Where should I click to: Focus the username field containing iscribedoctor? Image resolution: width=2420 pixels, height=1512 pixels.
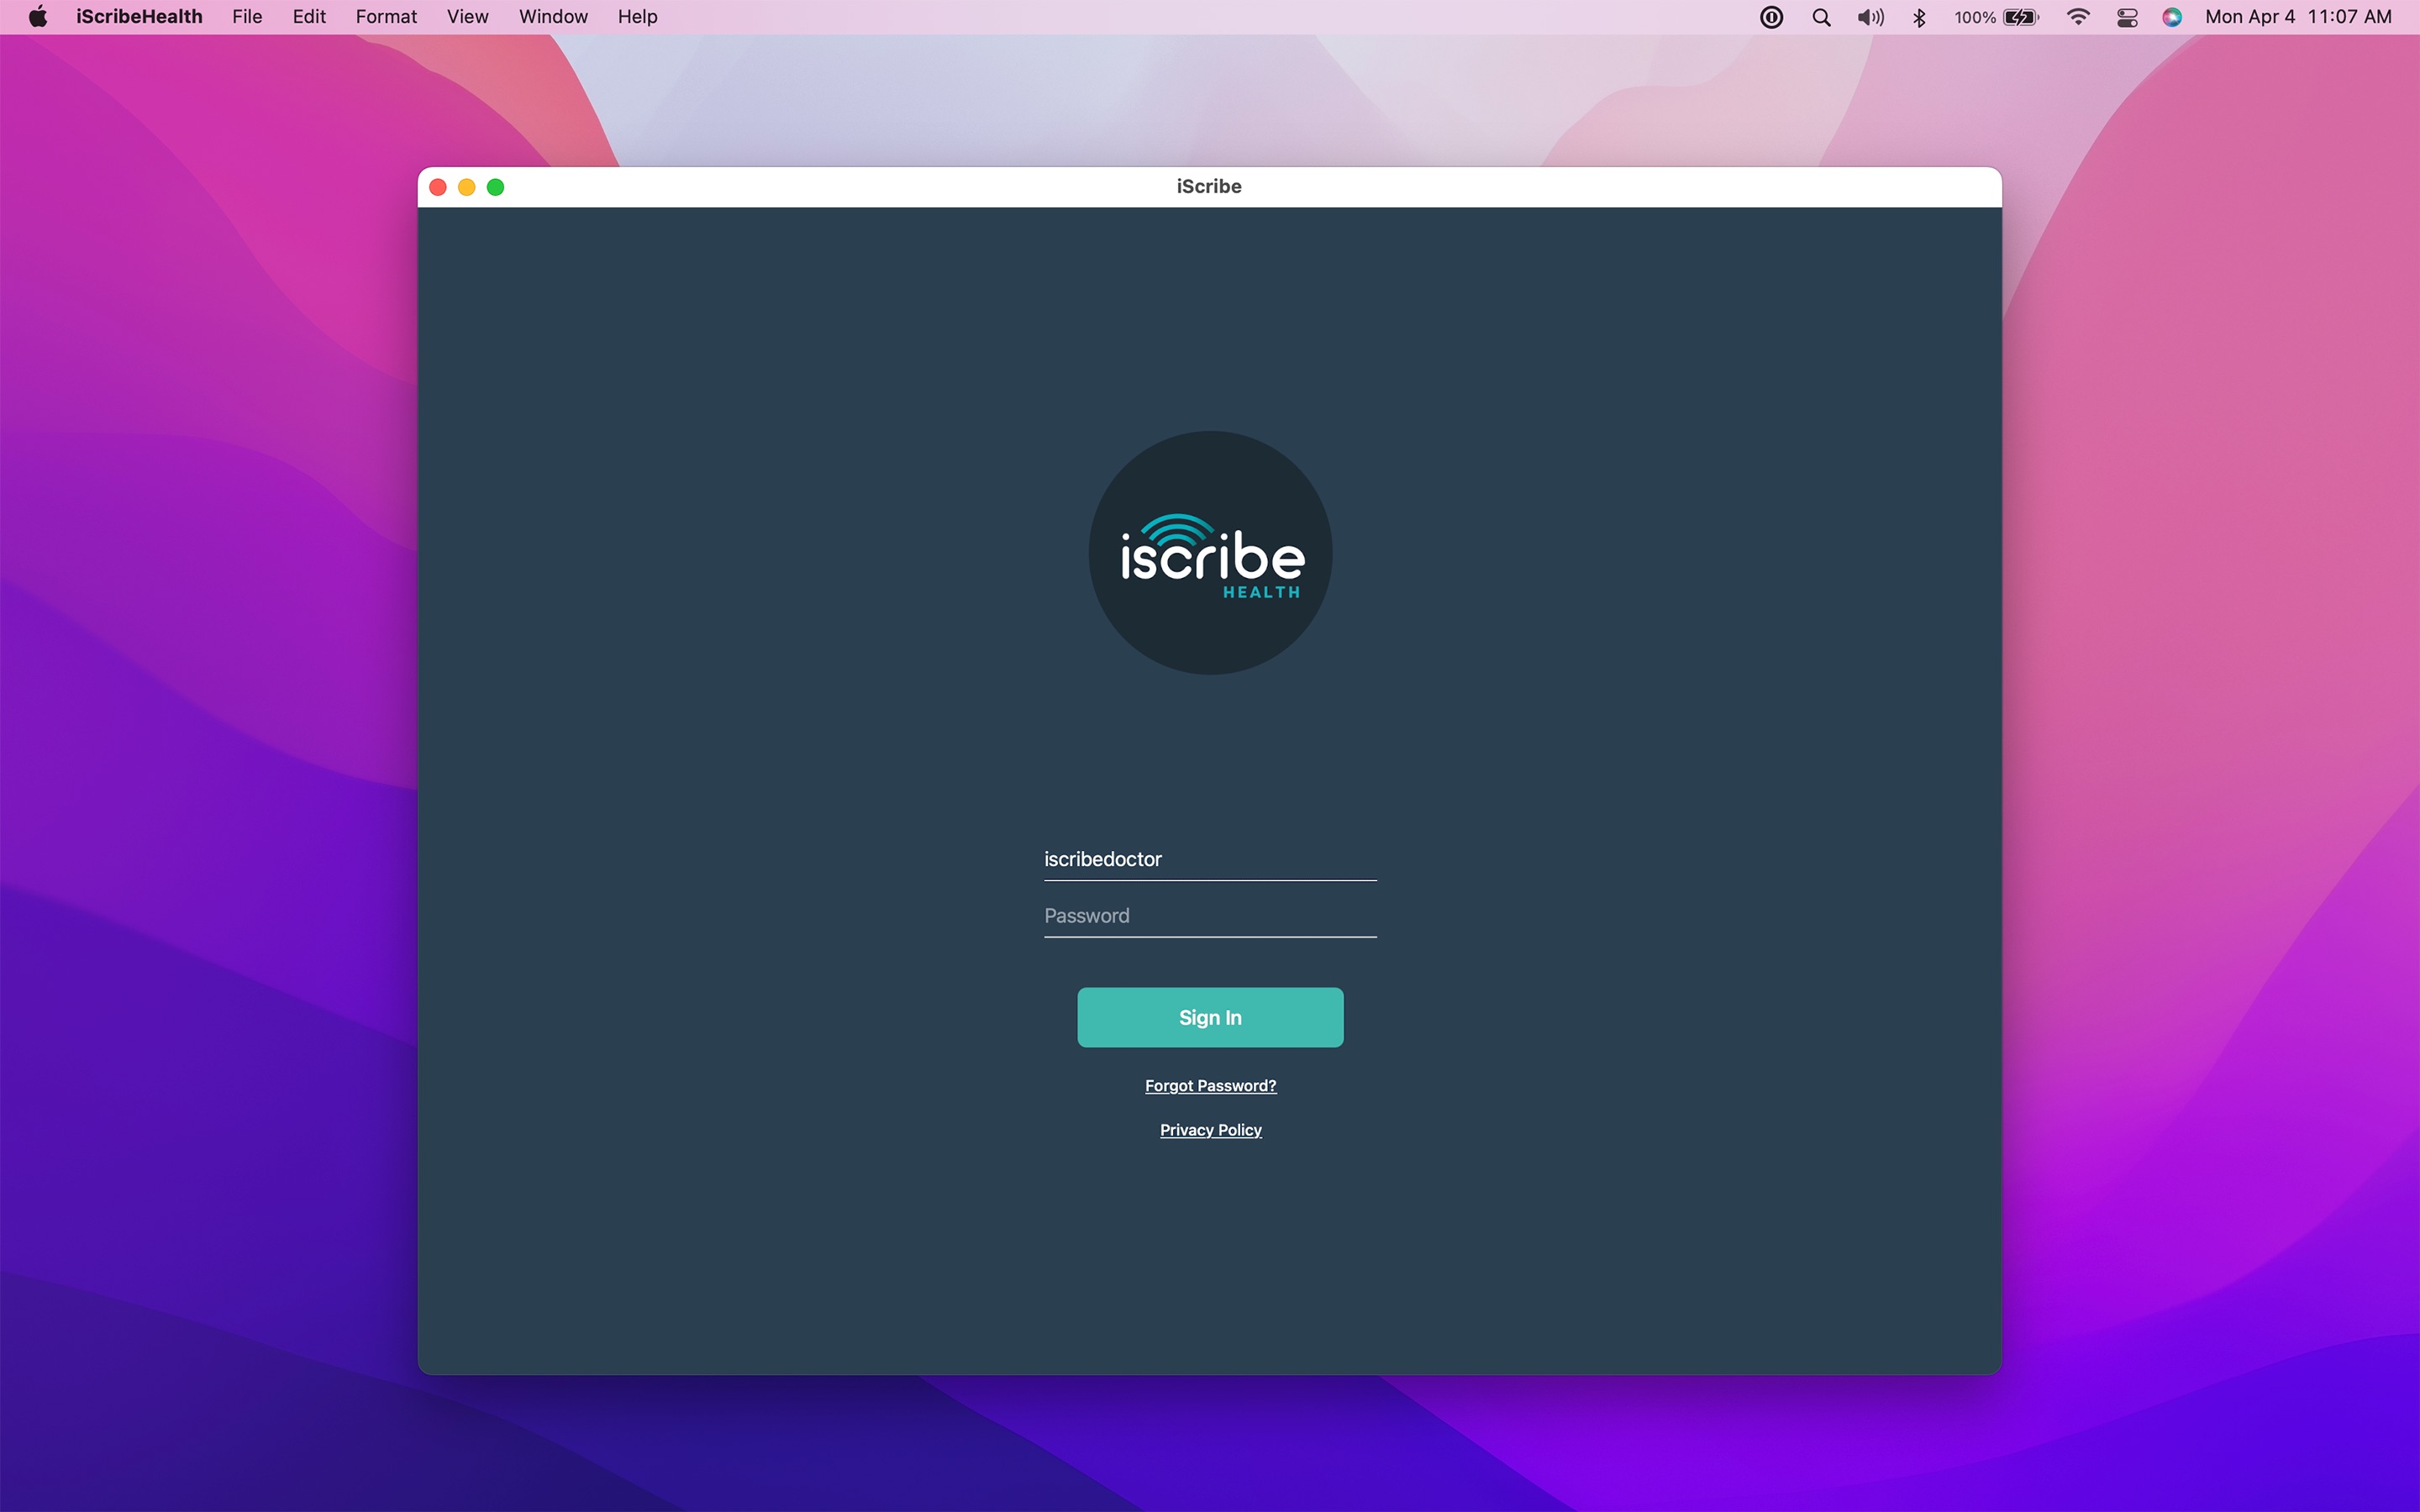tap(1210, 860)
